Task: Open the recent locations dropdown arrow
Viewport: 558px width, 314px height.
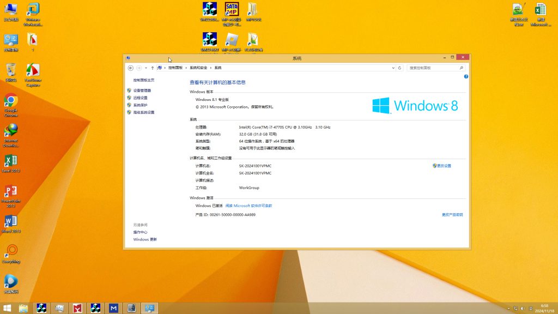Action: pos(146,68)
